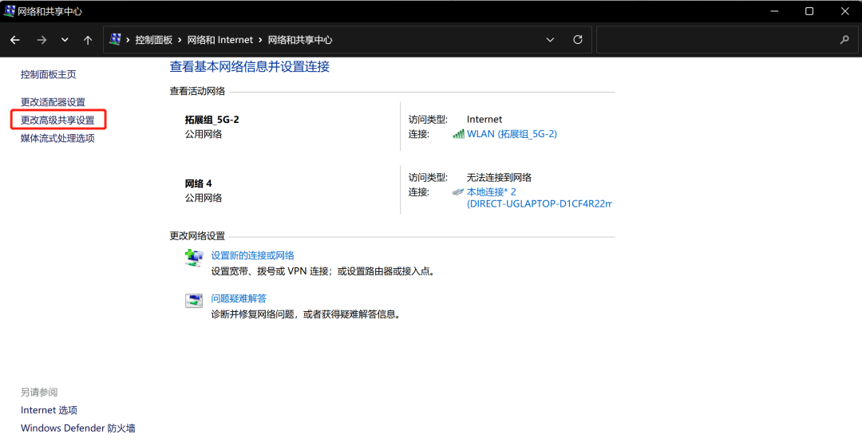Click the 设置新的连接或网络 link

click(x=252, y=255)
